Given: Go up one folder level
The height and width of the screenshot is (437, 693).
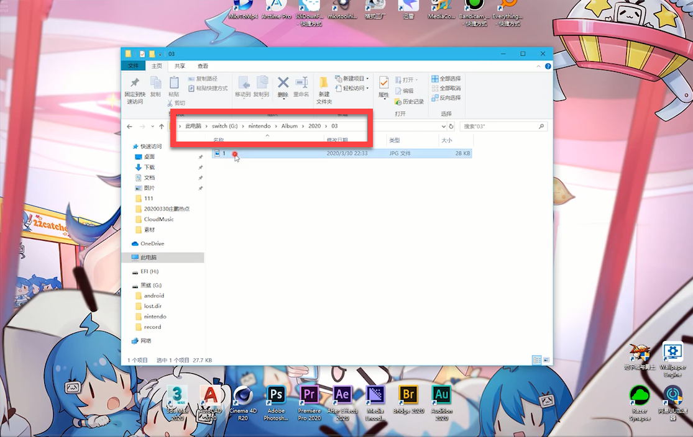Looking at the screenshot, I should coord(162,126).
